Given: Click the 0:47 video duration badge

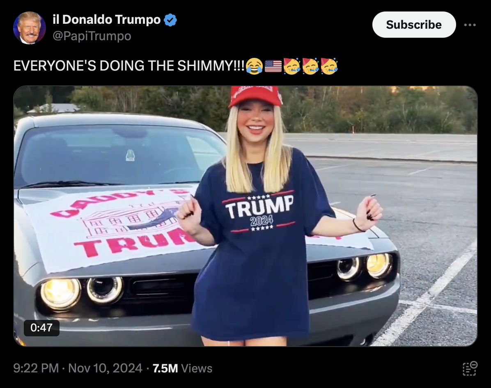Looking at the screenshot, I should point(41,328).
